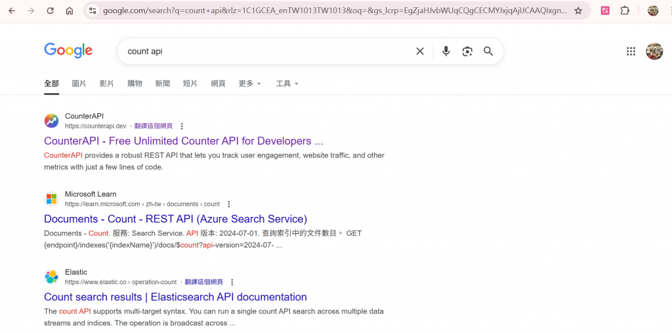Submit search with magnifier icon

pyautogui.click(x=488, y=51)
